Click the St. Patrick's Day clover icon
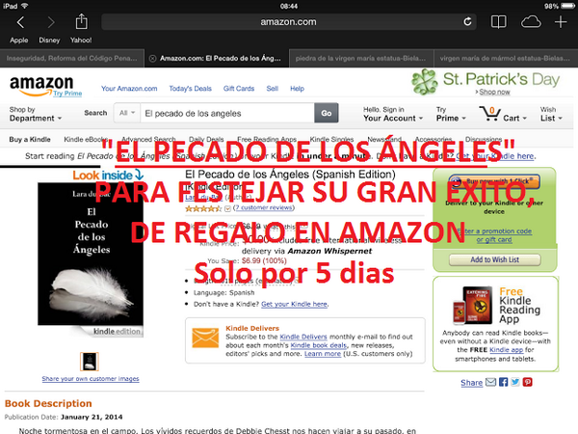Screen dimensions: 578x434 tap(425, 82)
